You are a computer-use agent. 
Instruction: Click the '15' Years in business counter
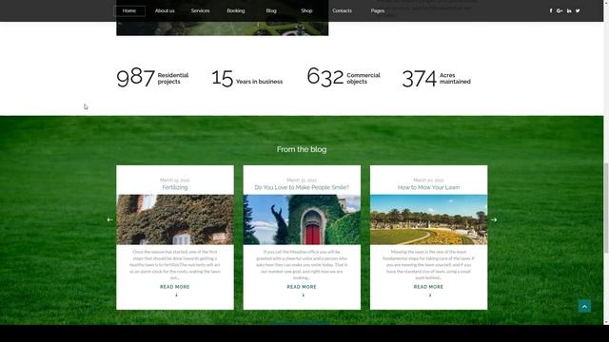click(222, 78)
